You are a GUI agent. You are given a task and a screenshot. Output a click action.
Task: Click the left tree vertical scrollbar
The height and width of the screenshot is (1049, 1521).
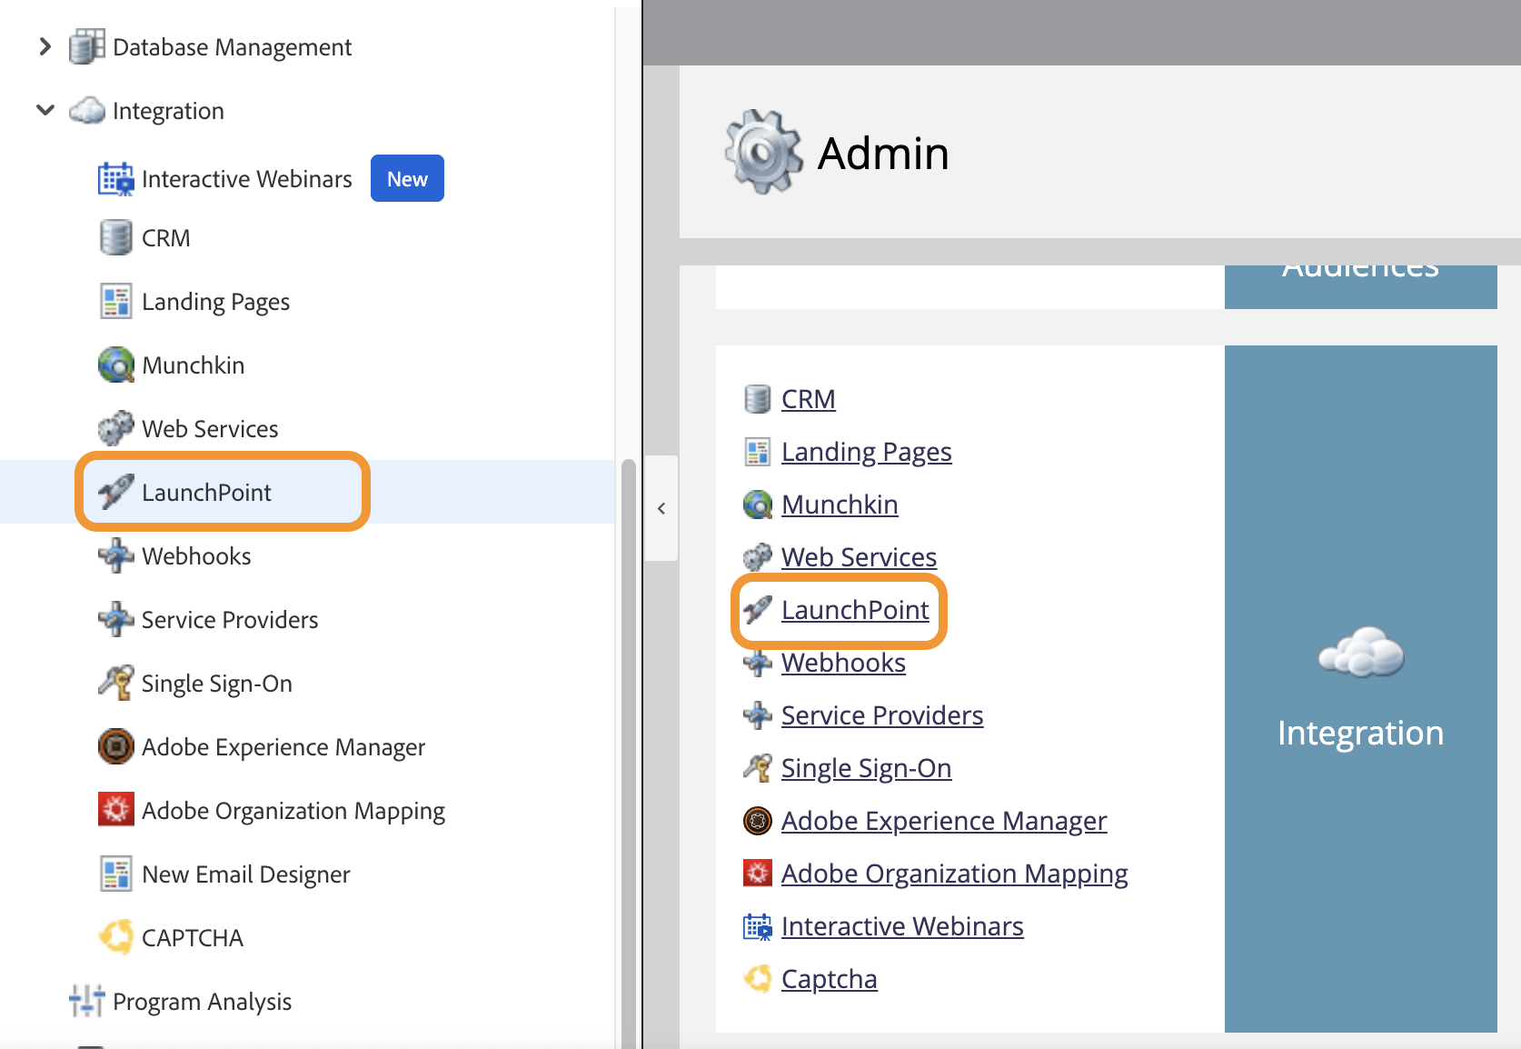pyautogui.click(x=628, y=754)
